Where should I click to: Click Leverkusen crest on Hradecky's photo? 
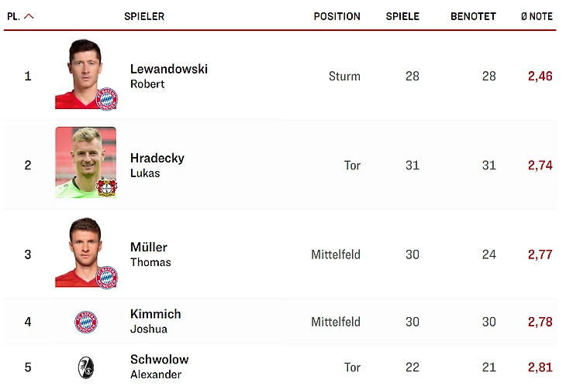point(106,187)
